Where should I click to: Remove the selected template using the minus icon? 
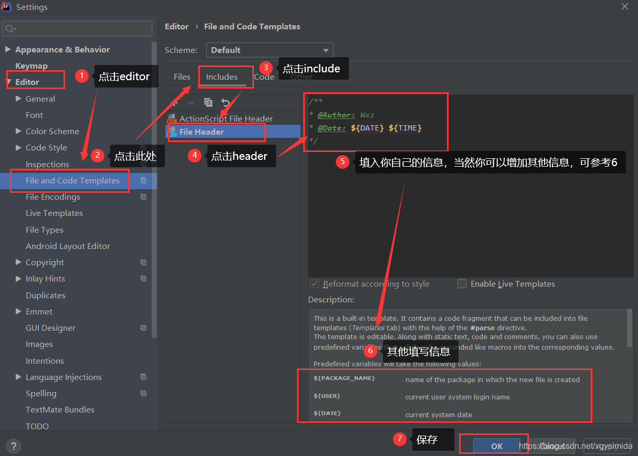pyautogui.click(x=190, y=103)
